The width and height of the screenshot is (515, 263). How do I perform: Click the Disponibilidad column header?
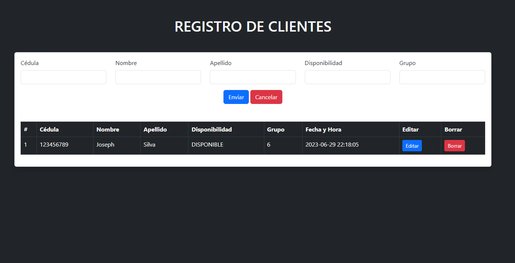point(226,129)
